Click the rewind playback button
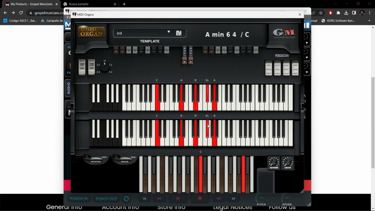The height and width of the screenshot is (211, 375). coord(159,199)
